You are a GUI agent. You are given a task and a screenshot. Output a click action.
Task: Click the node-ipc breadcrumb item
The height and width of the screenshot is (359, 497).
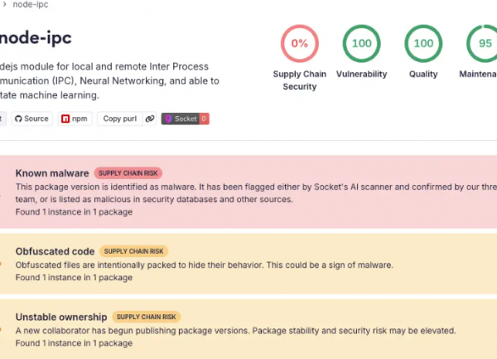tap(31, 4)
